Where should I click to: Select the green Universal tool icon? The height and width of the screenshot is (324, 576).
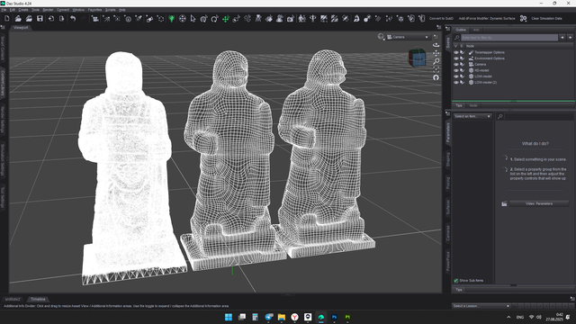171,18
